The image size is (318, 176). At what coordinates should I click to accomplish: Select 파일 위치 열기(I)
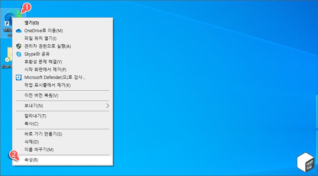63,38
